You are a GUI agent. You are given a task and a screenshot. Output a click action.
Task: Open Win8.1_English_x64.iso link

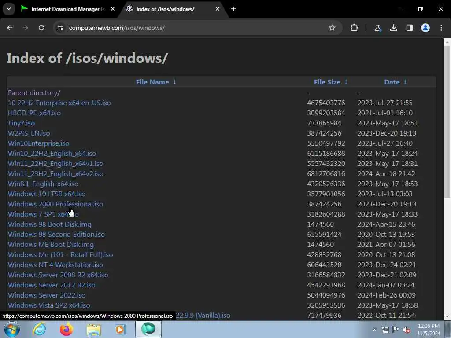43,184
